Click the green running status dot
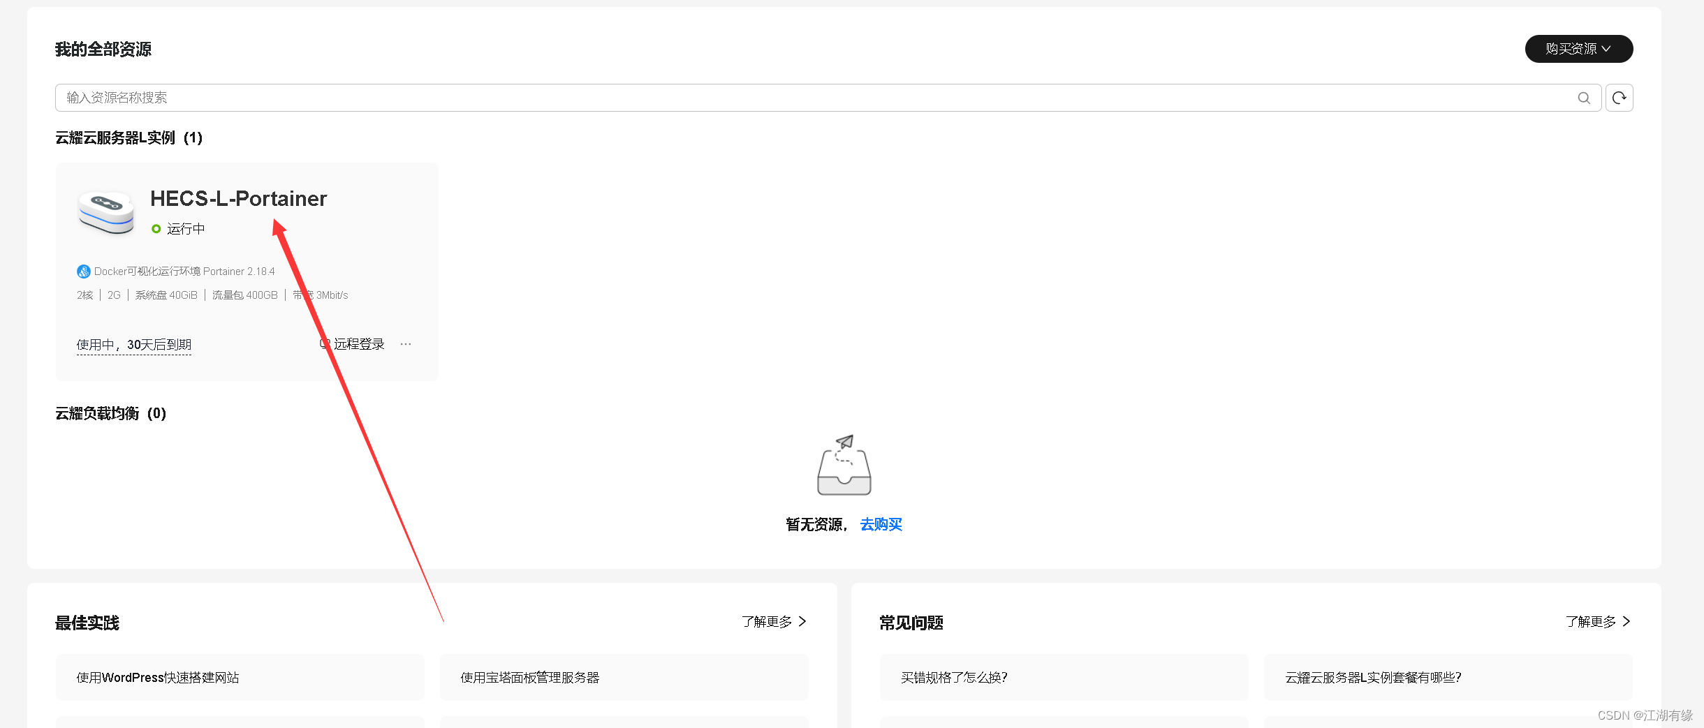The image size is (1704, 728). (155, 228)
